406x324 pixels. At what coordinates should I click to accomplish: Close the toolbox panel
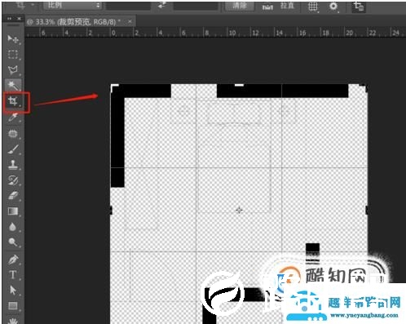click(19, 19)
